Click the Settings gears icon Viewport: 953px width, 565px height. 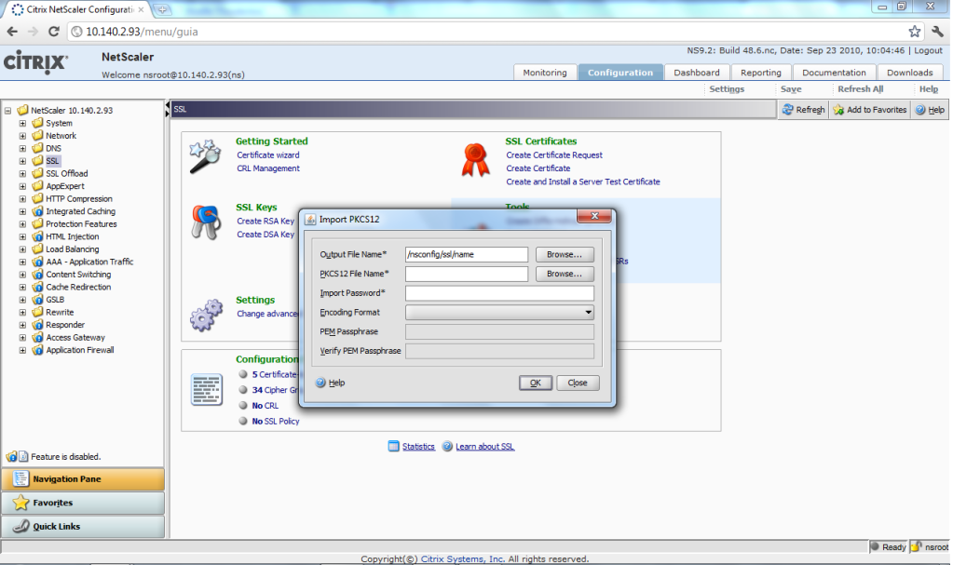coord(206,315)
